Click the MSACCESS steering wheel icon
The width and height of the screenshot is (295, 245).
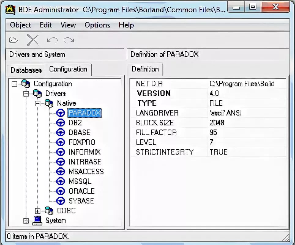tap(60, 171)
